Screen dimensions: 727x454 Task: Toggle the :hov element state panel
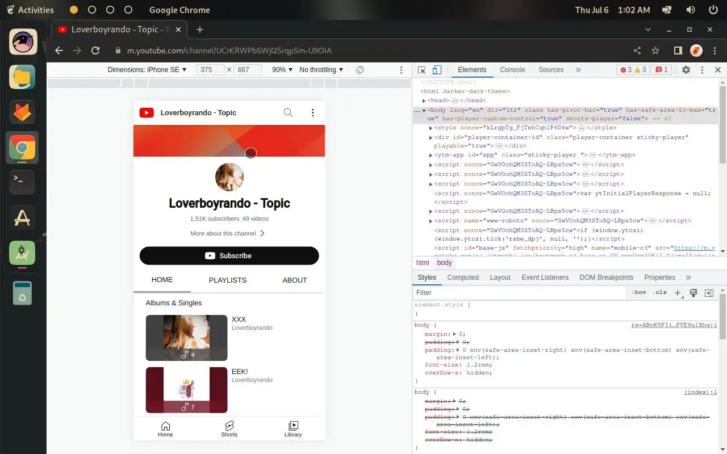638,293
